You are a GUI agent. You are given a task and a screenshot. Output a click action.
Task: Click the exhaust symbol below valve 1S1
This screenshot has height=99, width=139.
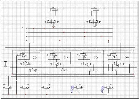pos(109,92)
